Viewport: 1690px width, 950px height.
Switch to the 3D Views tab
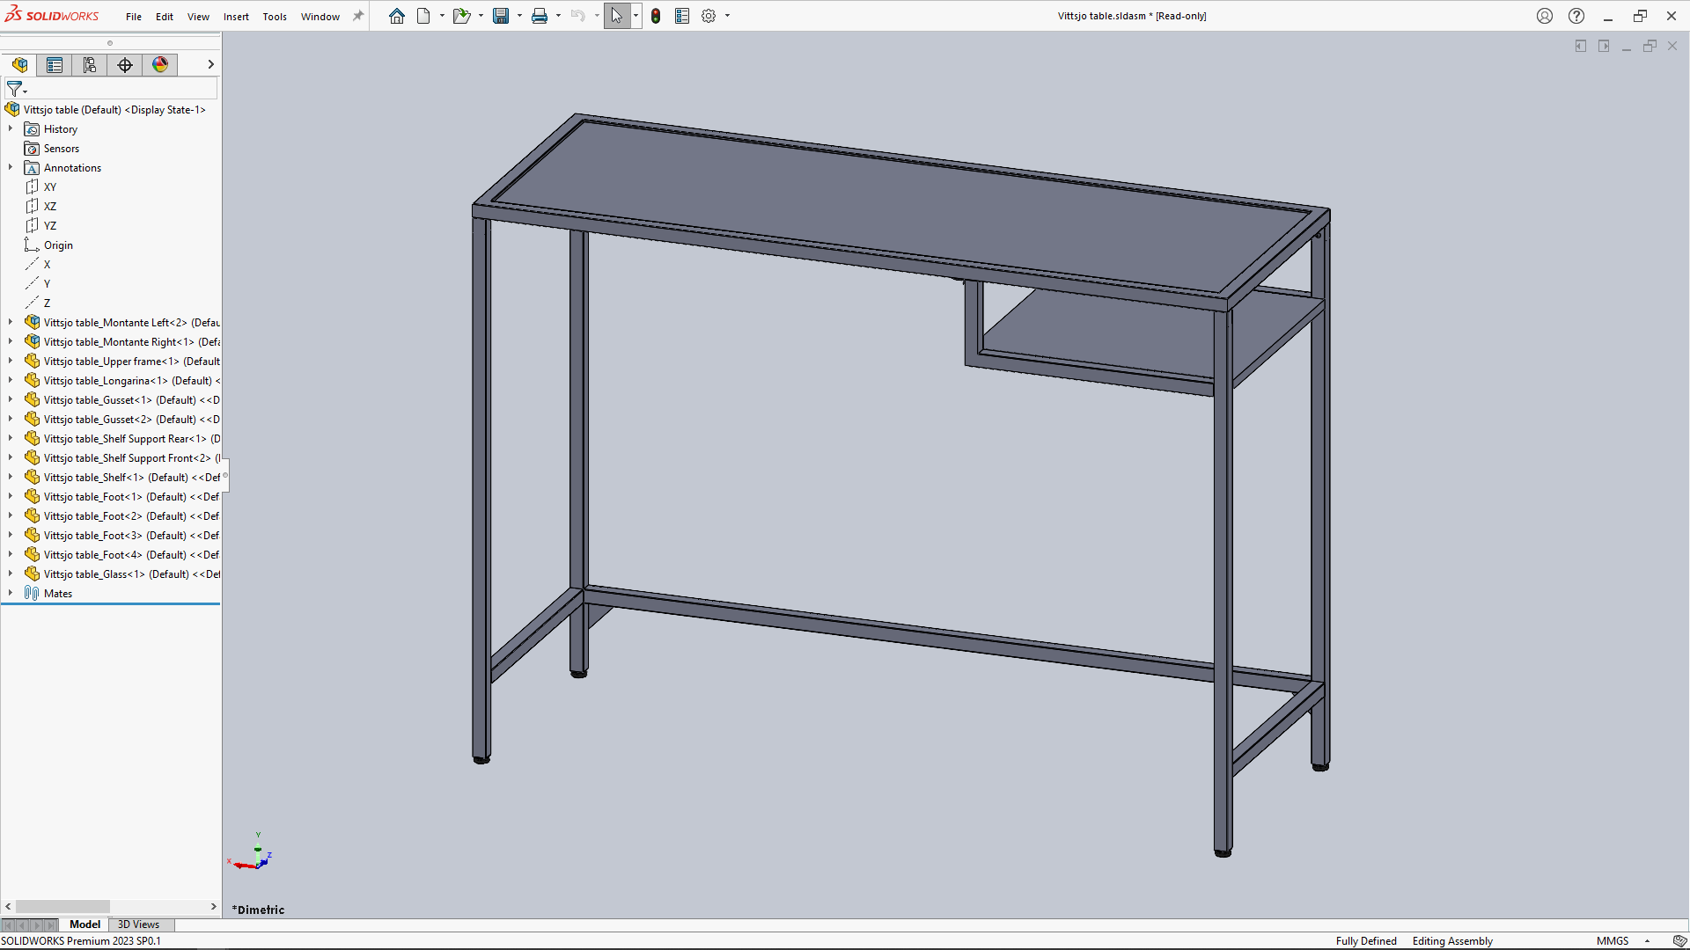[x=138, y=924]
